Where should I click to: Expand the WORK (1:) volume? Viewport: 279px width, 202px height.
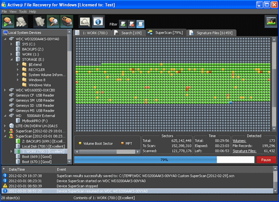click(x=11, y=54)
